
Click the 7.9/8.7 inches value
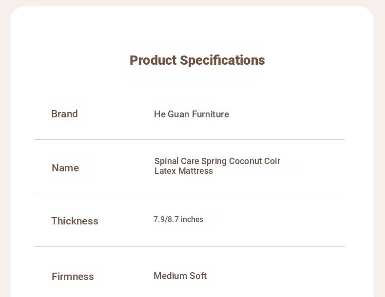(x=178, y=219)
